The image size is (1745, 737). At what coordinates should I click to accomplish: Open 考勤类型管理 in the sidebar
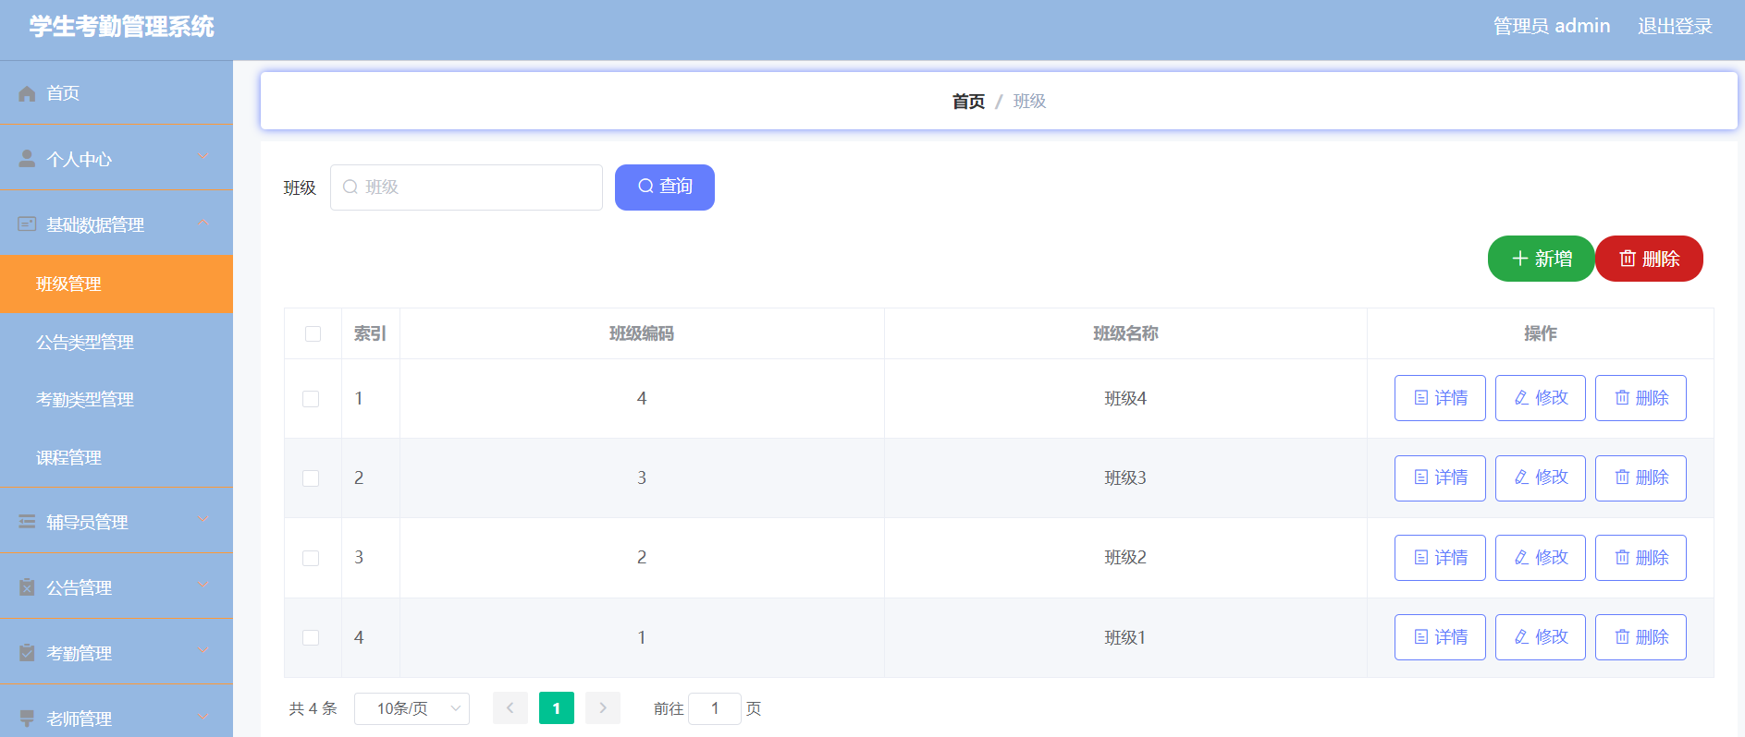click(x=117, y=400)
